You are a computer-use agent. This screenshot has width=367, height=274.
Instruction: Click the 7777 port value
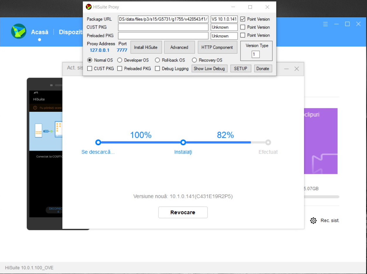(x=122, y=50)
